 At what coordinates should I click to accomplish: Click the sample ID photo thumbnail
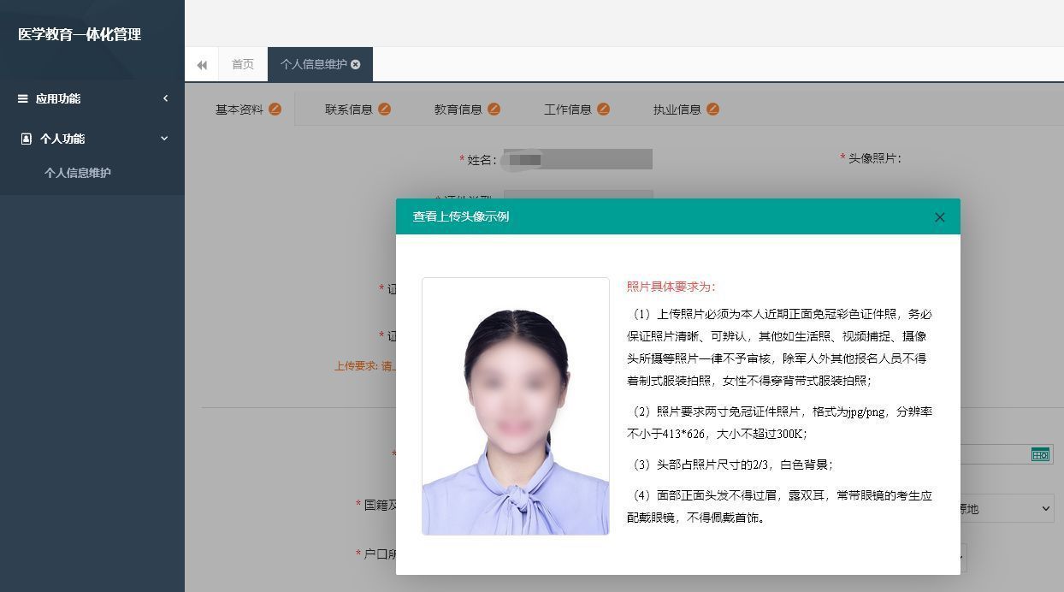pyautogui.click(x=515, y=406)
